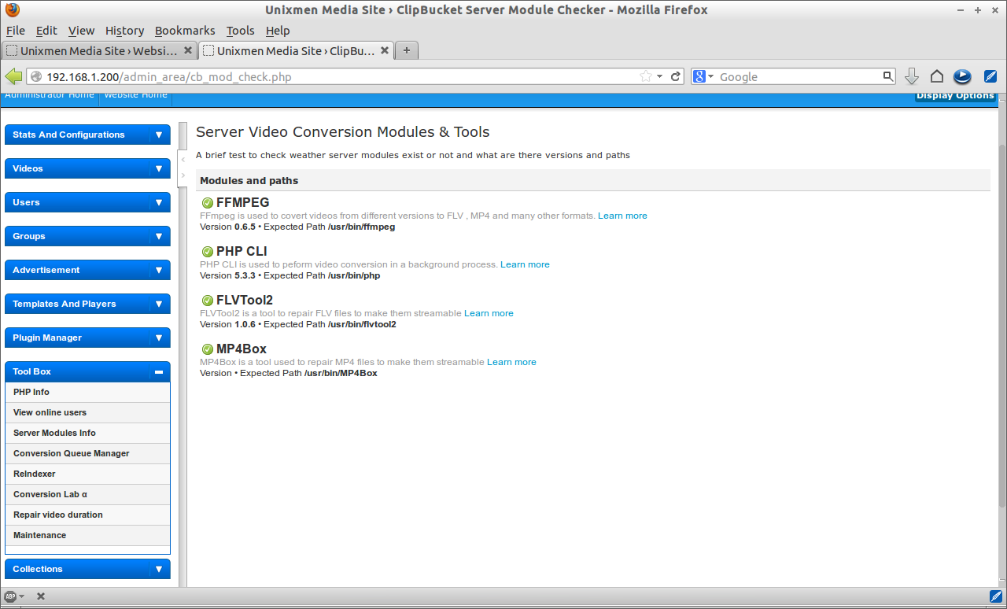
Task: Close the ClipBucket checker tab
Action: (x=385, y=50)
